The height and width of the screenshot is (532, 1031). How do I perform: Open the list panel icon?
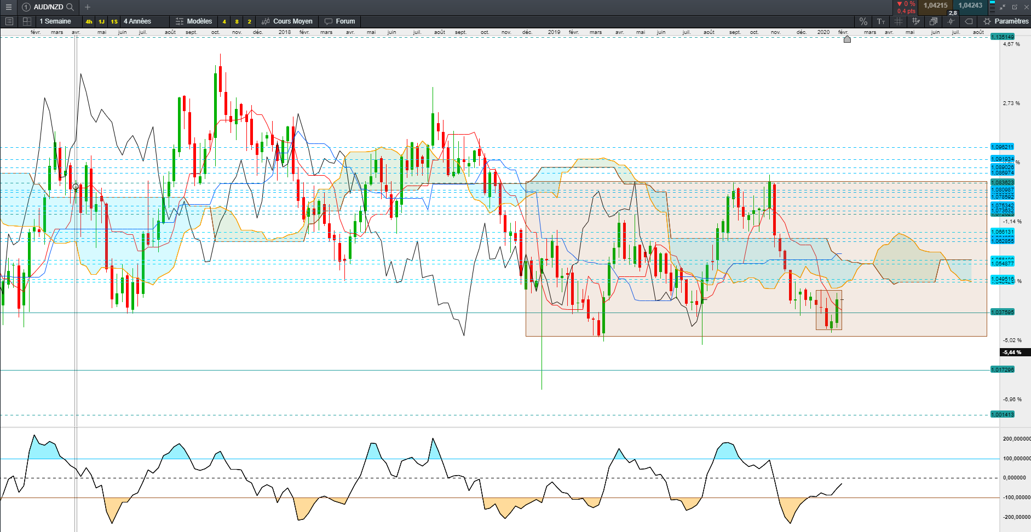point(9,21)
